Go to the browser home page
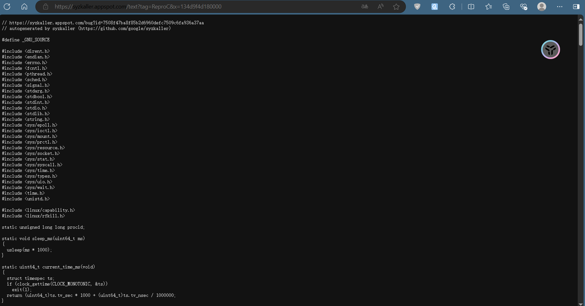Viewport: 585px width, 306px height. 24,7
